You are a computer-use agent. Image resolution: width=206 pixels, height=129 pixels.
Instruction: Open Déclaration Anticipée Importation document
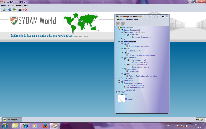tap(142, 55)
